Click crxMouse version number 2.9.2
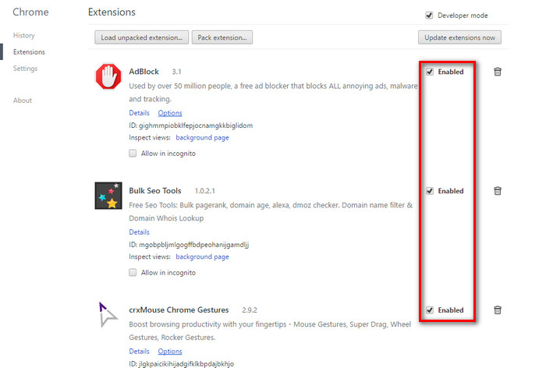 [x=250, y=310]
